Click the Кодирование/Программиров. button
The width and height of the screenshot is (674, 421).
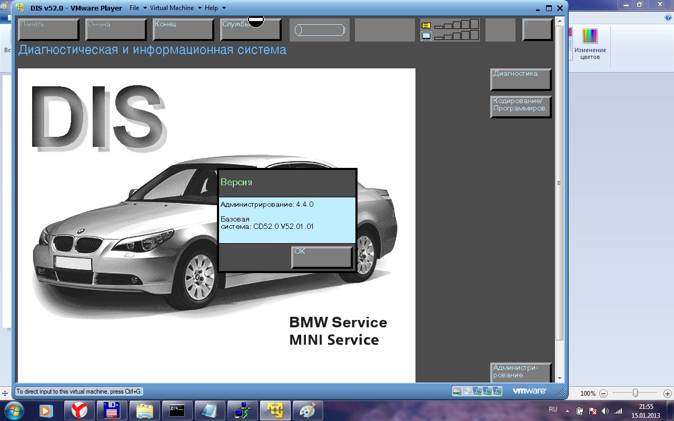[x=520, y=106]
